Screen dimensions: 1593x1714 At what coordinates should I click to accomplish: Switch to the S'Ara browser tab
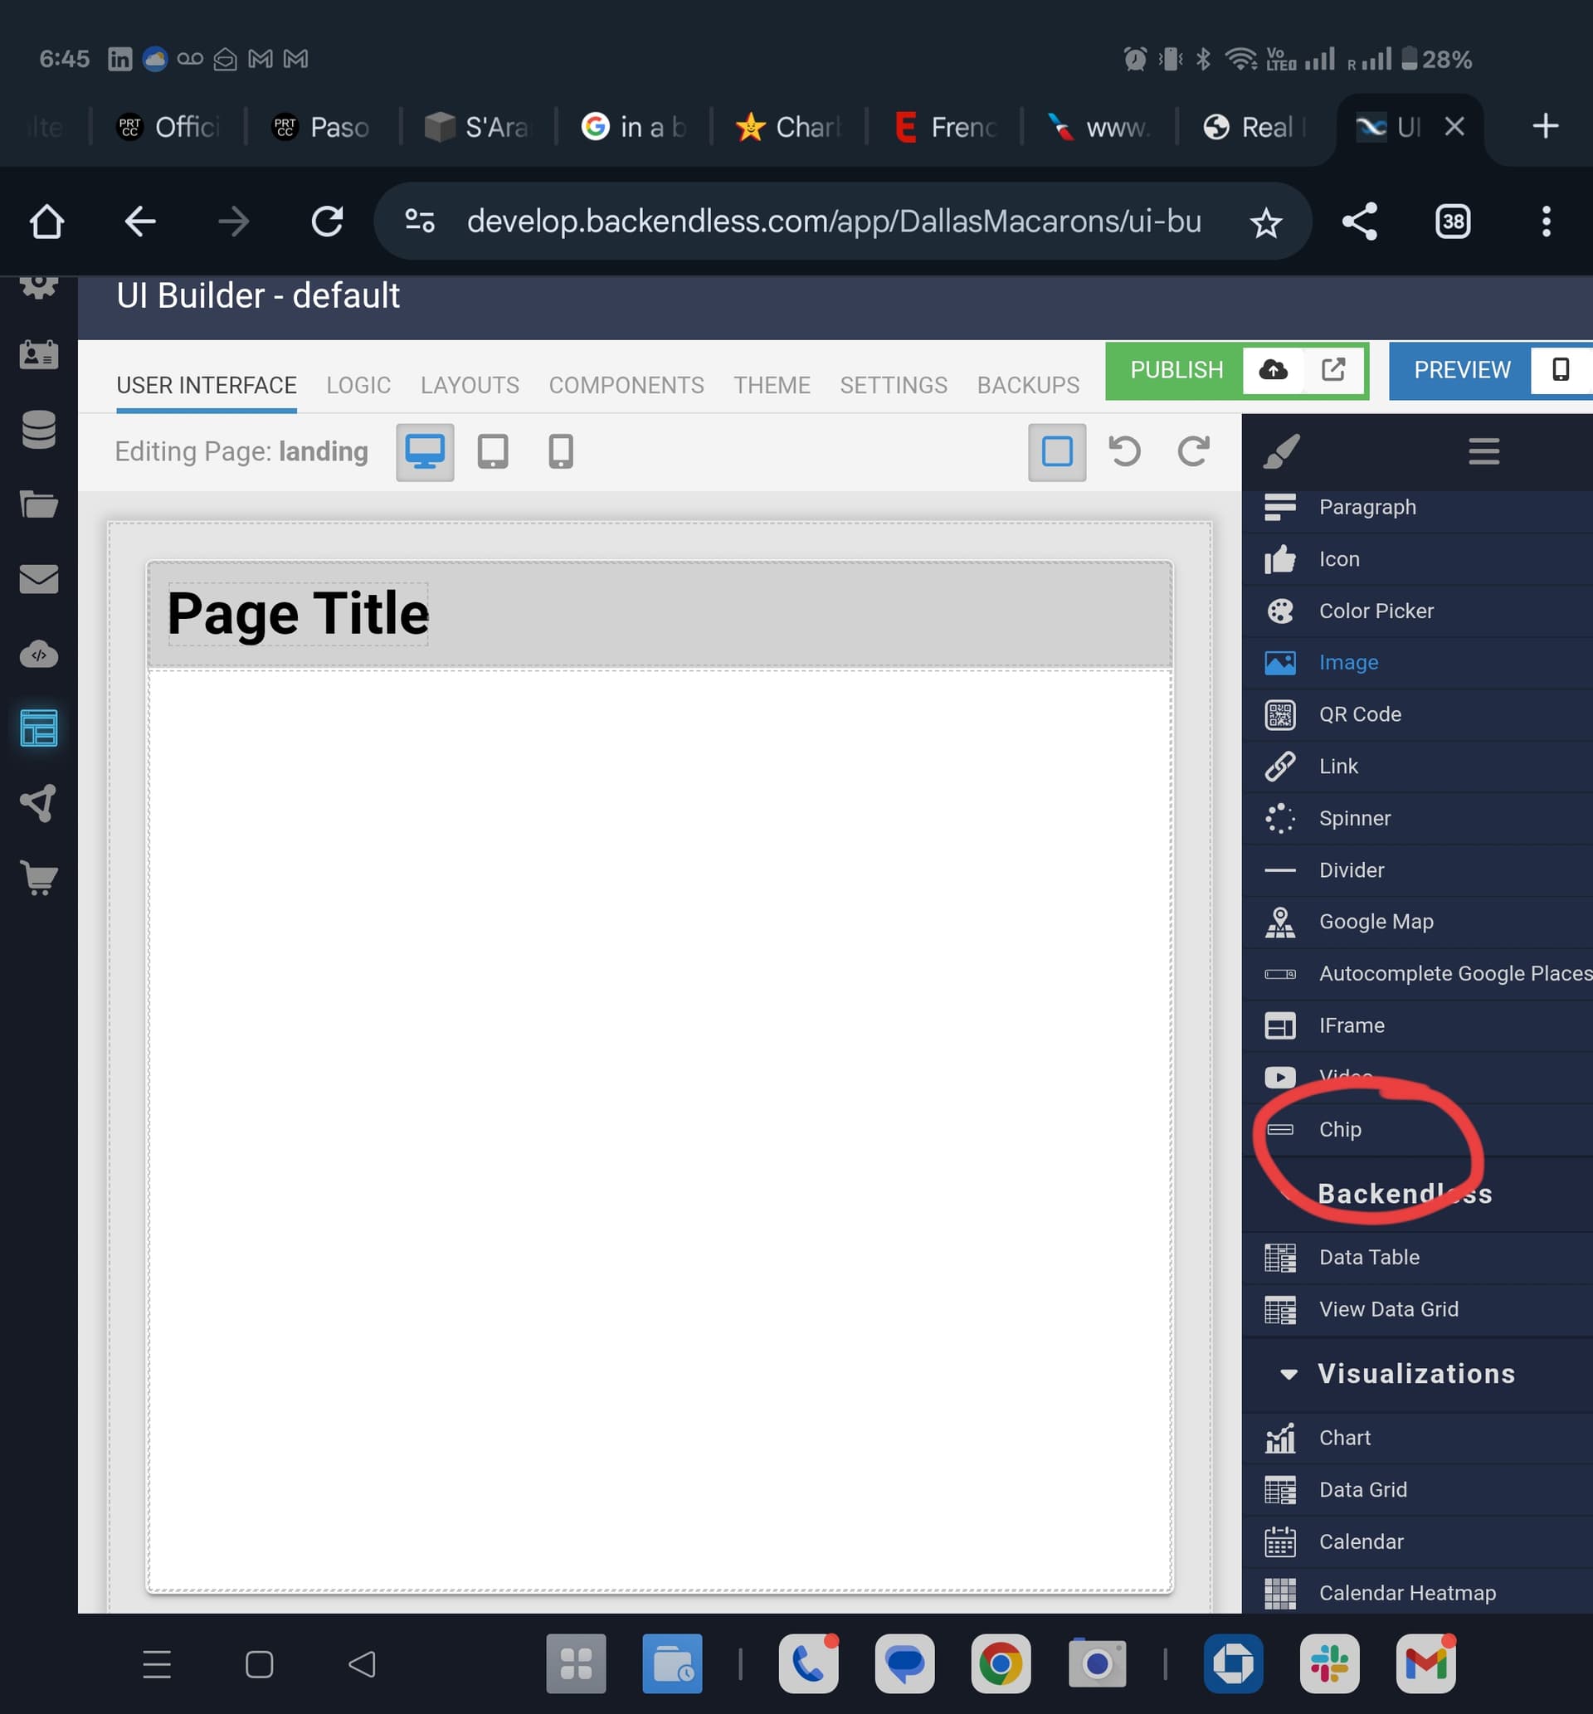tap(480, 128)
